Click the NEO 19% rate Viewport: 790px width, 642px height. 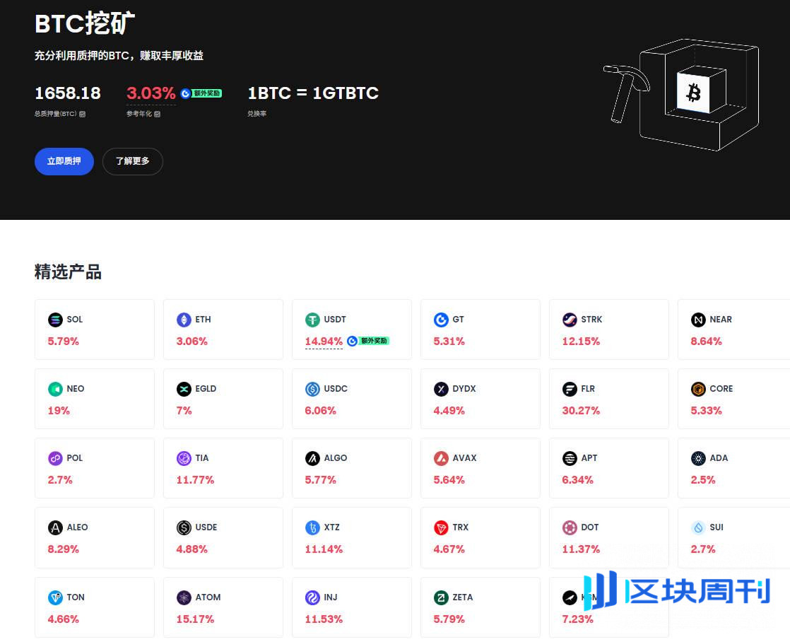(x=59, y=411)
